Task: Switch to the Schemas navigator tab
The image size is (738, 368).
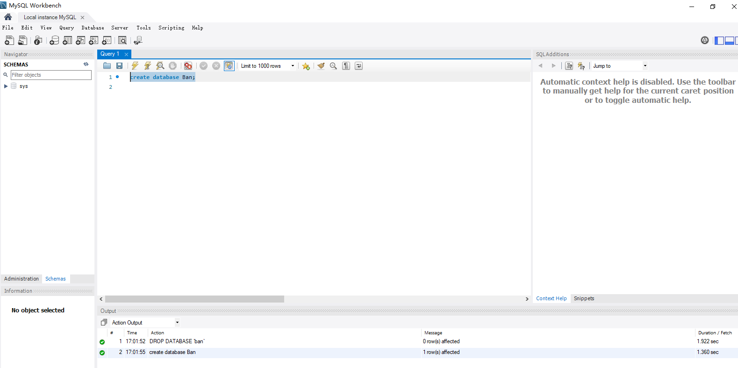Action: coord(56,279)
